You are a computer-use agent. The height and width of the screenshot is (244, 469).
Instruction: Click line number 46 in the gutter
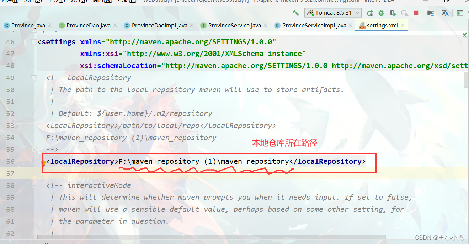[10, 42]
